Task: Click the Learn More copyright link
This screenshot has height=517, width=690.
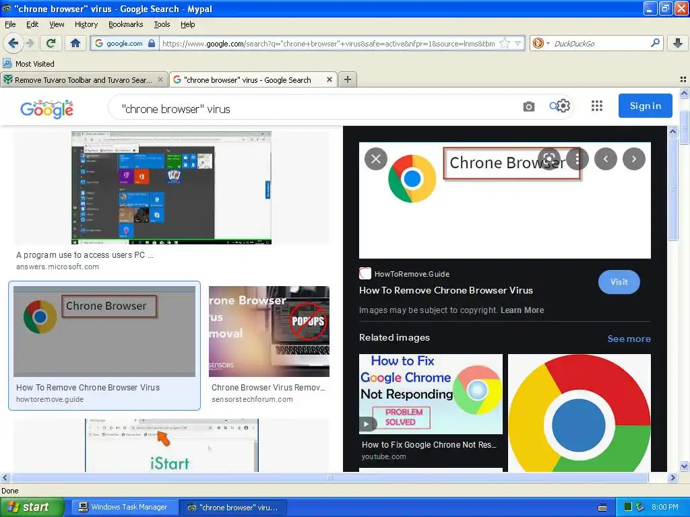Action: 522,310
